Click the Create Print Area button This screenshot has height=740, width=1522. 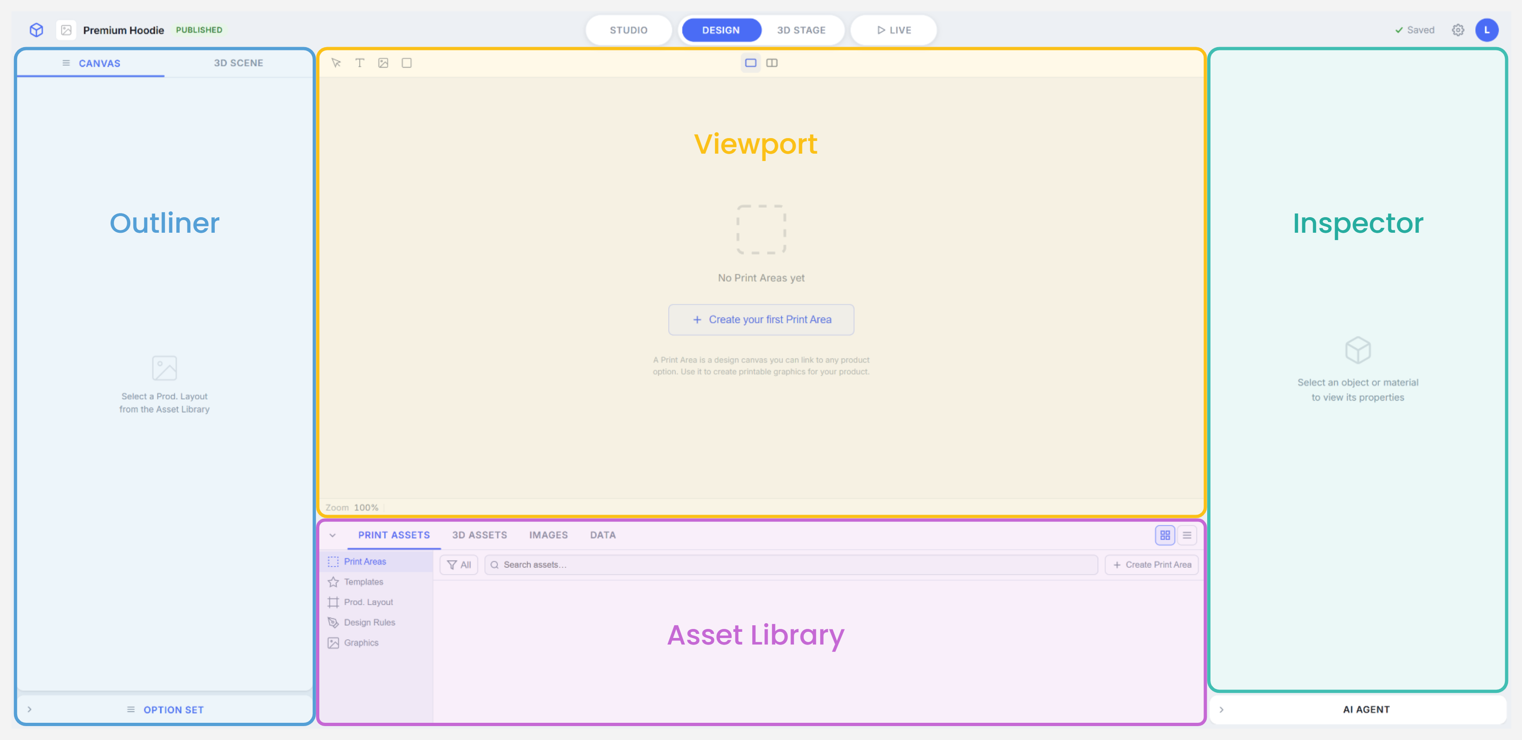pos(1151,565)
